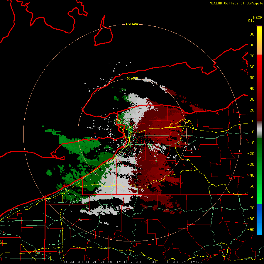
Task: Click the KT units label above the color scale
Action: point(251,20)
